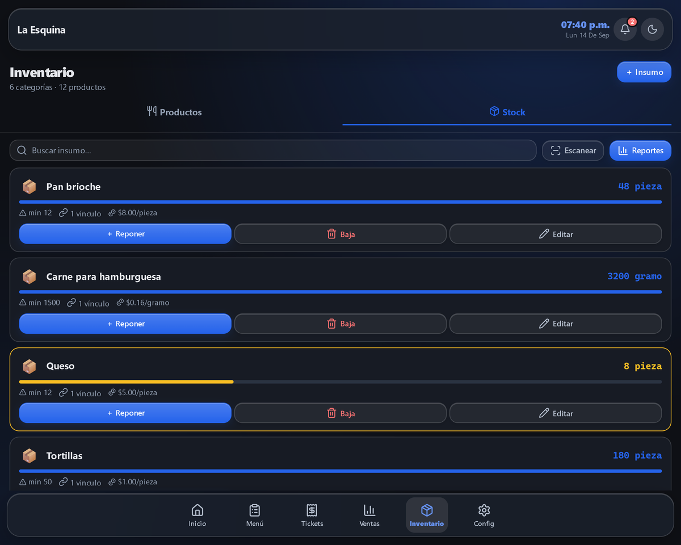
Task: Register Baja for Queso
Action: (x=340, y=413)
